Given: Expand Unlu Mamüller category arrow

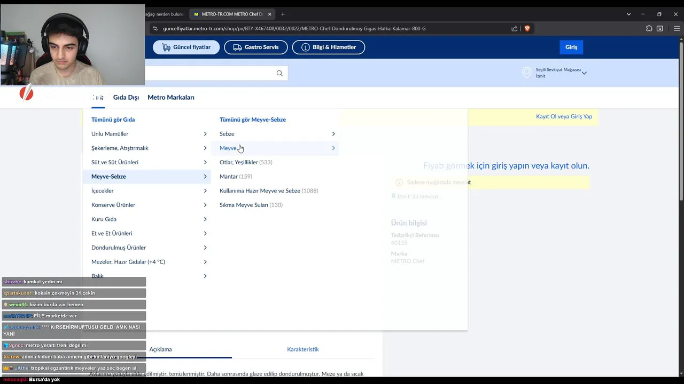Looking at the screenshot, I should pyautogui.click(x=205, y=134).
